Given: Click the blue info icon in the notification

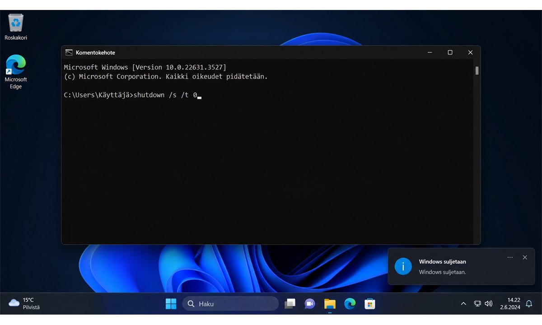Looking at the screenshot, I should click(403, 266).
